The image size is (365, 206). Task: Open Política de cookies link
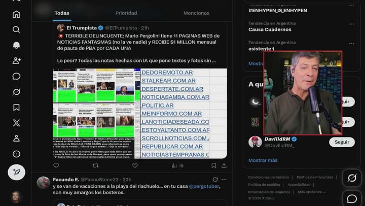click(x=264, y=185)
